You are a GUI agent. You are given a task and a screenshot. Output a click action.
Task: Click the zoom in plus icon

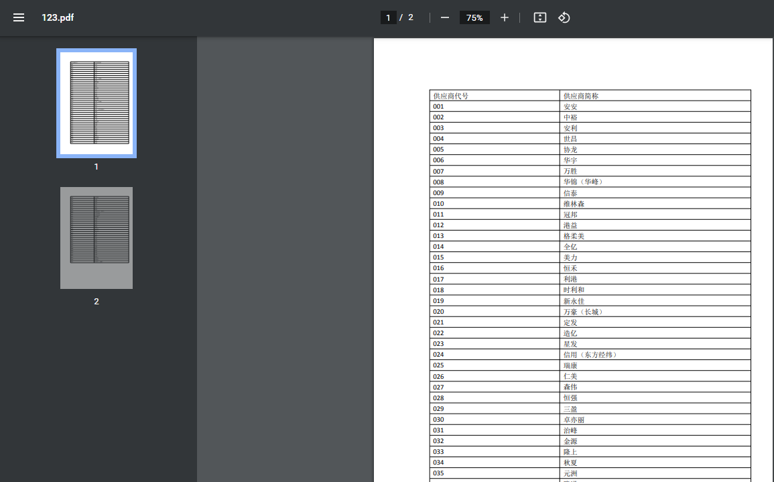click(x=505, y=17)
